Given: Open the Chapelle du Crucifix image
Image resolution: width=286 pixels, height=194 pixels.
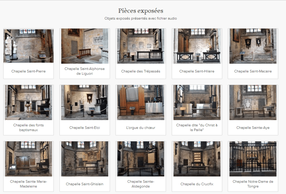Looking at the screenshot, I should [197, 159].
